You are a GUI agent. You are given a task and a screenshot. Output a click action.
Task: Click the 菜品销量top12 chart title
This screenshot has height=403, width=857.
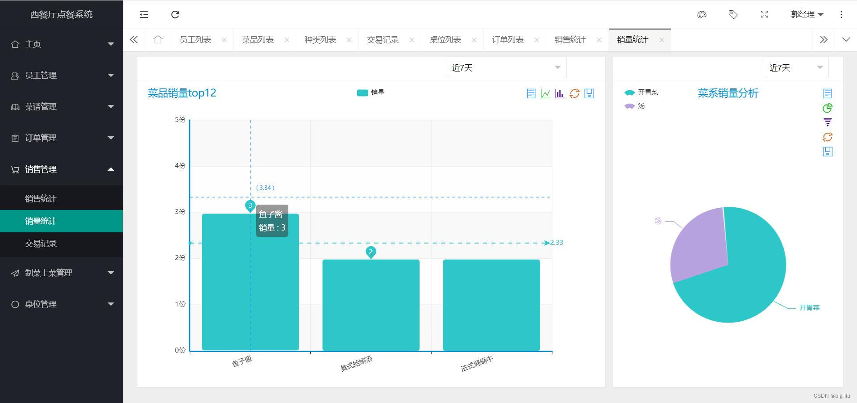[182, 93]
